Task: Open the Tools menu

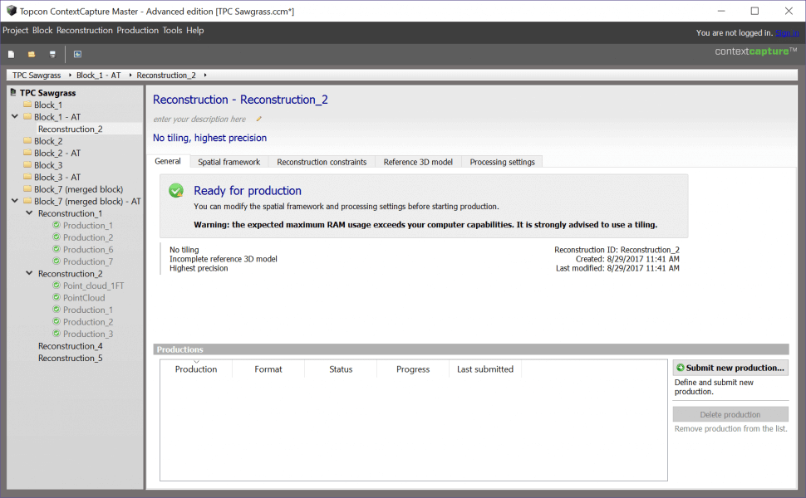Action: point(172,30)
